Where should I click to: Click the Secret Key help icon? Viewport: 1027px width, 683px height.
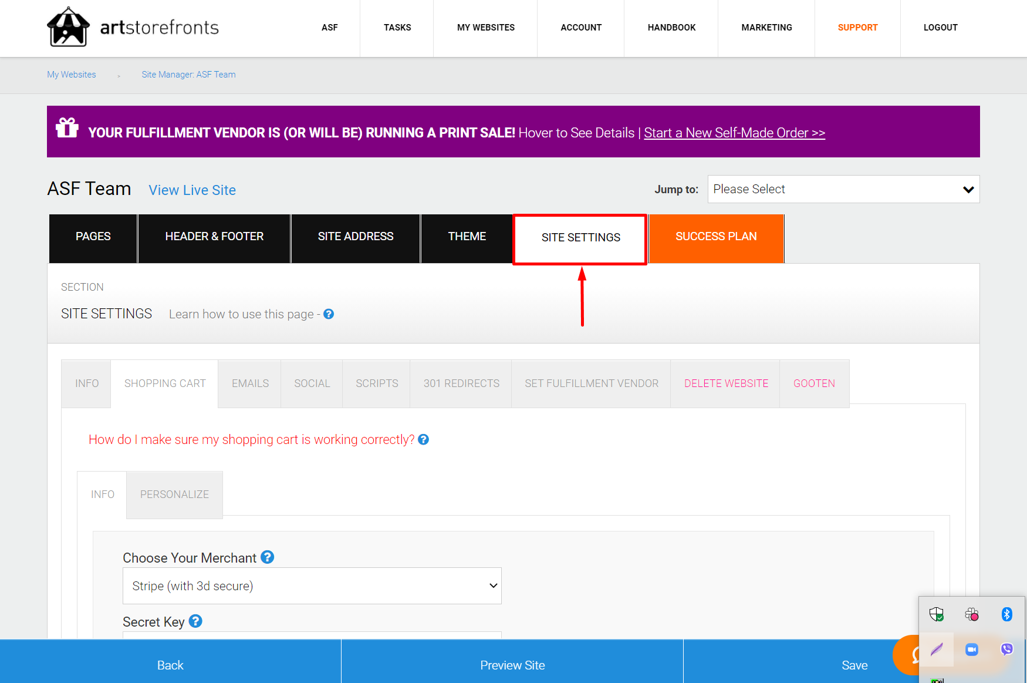tap(195, 621)
